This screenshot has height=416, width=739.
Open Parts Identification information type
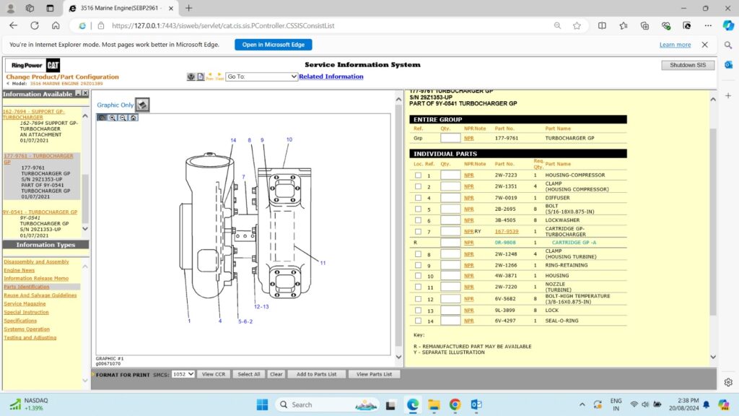(x=27, y=287)
